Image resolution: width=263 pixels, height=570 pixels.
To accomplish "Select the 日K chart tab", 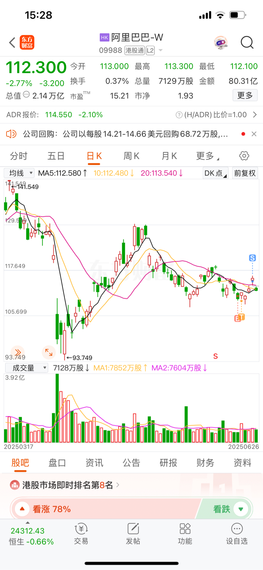I will (94, 156).
